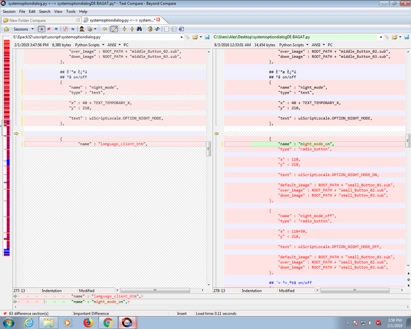The width and height of the screenshot is (411, 329).
Task: Expand right pane open file dropdown arrow
Action: 400,37
